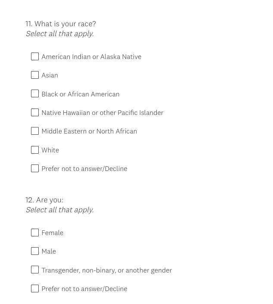Check gender question's Prefer not to answer box
273x304 pixels.
35,288
